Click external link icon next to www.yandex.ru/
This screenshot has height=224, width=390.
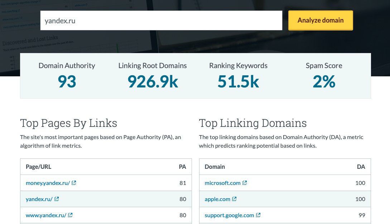[70, 215]
